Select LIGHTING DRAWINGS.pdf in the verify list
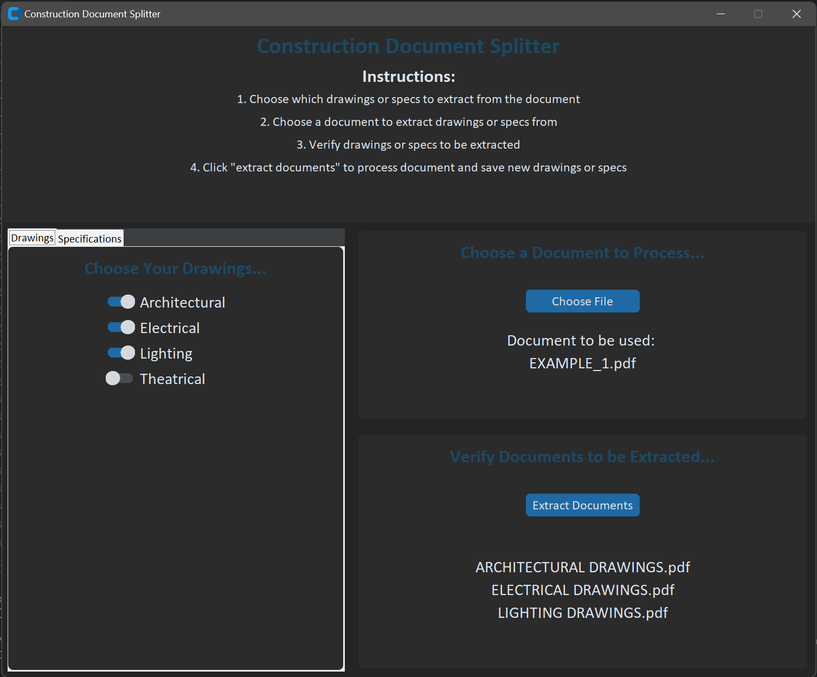The image size is (817, 677). [582, 613]
